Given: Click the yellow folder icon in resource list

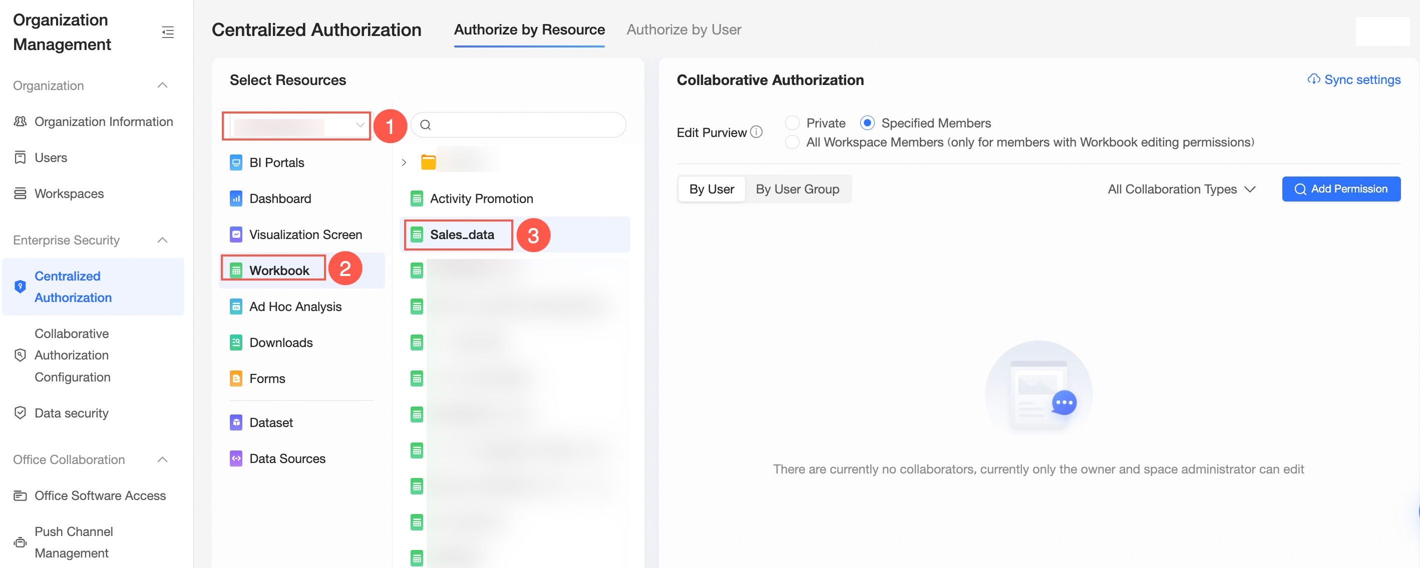Looking at the screenshot, I should coord(428,162).
